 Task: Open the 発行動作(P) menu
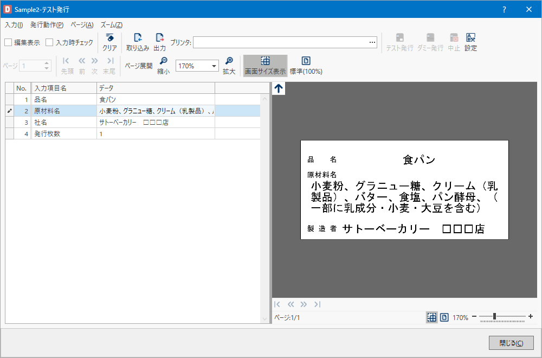pos(47,25)
